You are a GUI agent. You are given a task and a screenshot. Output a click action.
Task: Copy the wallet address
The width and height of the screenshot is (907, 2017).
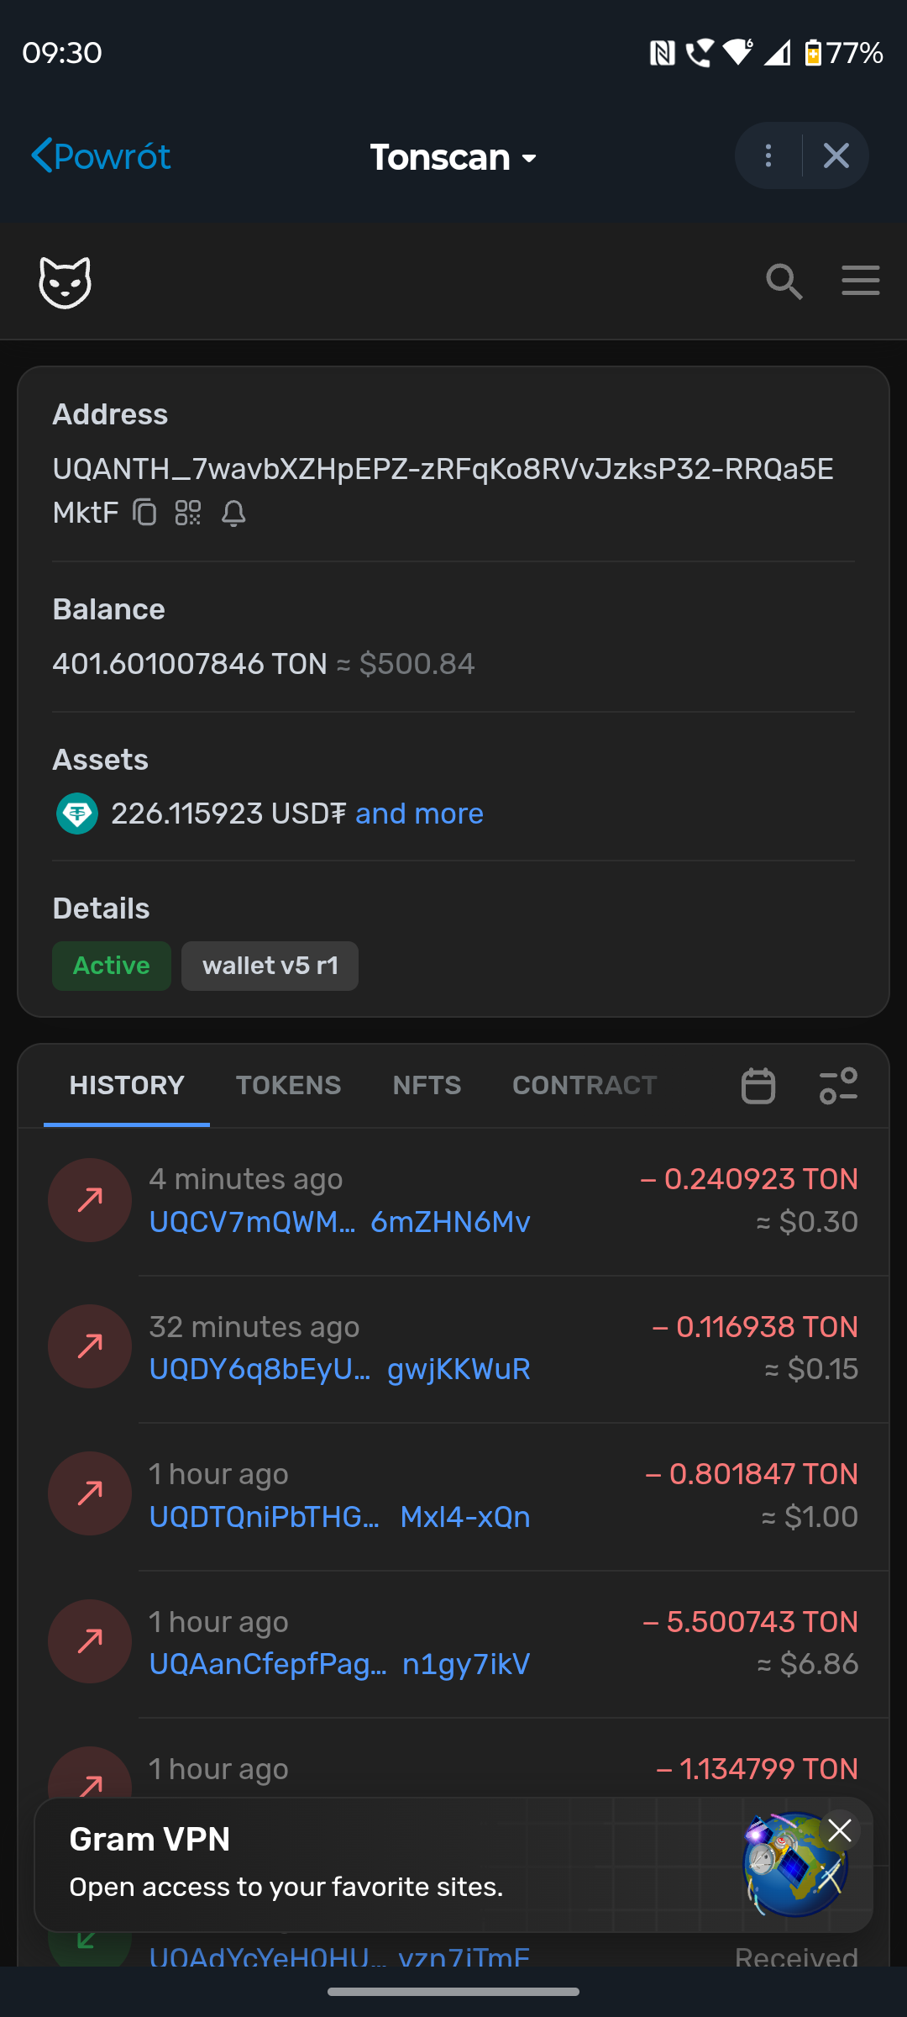click(145, 512)
